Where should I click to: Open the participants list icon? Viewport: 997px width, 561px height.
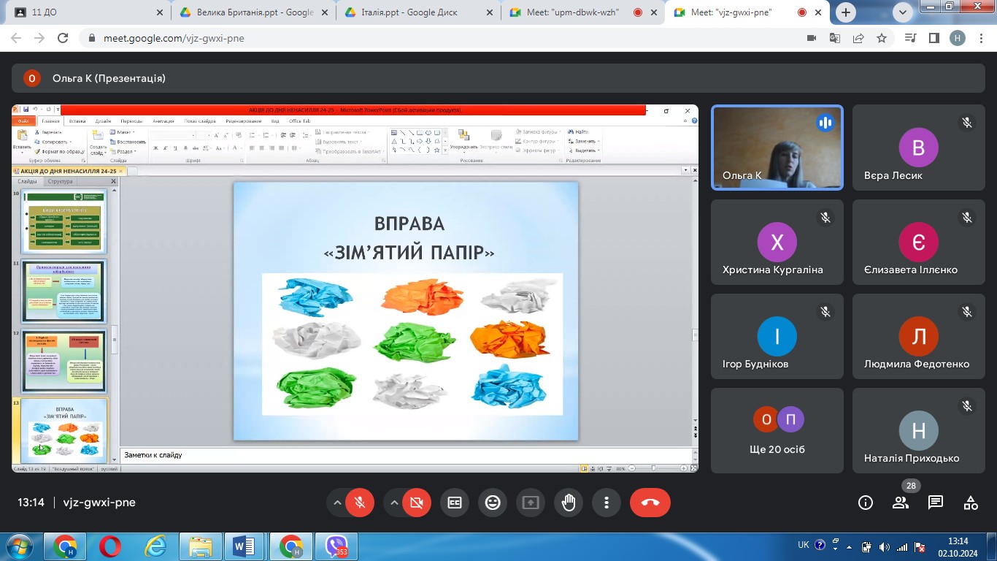click(901, 503)
